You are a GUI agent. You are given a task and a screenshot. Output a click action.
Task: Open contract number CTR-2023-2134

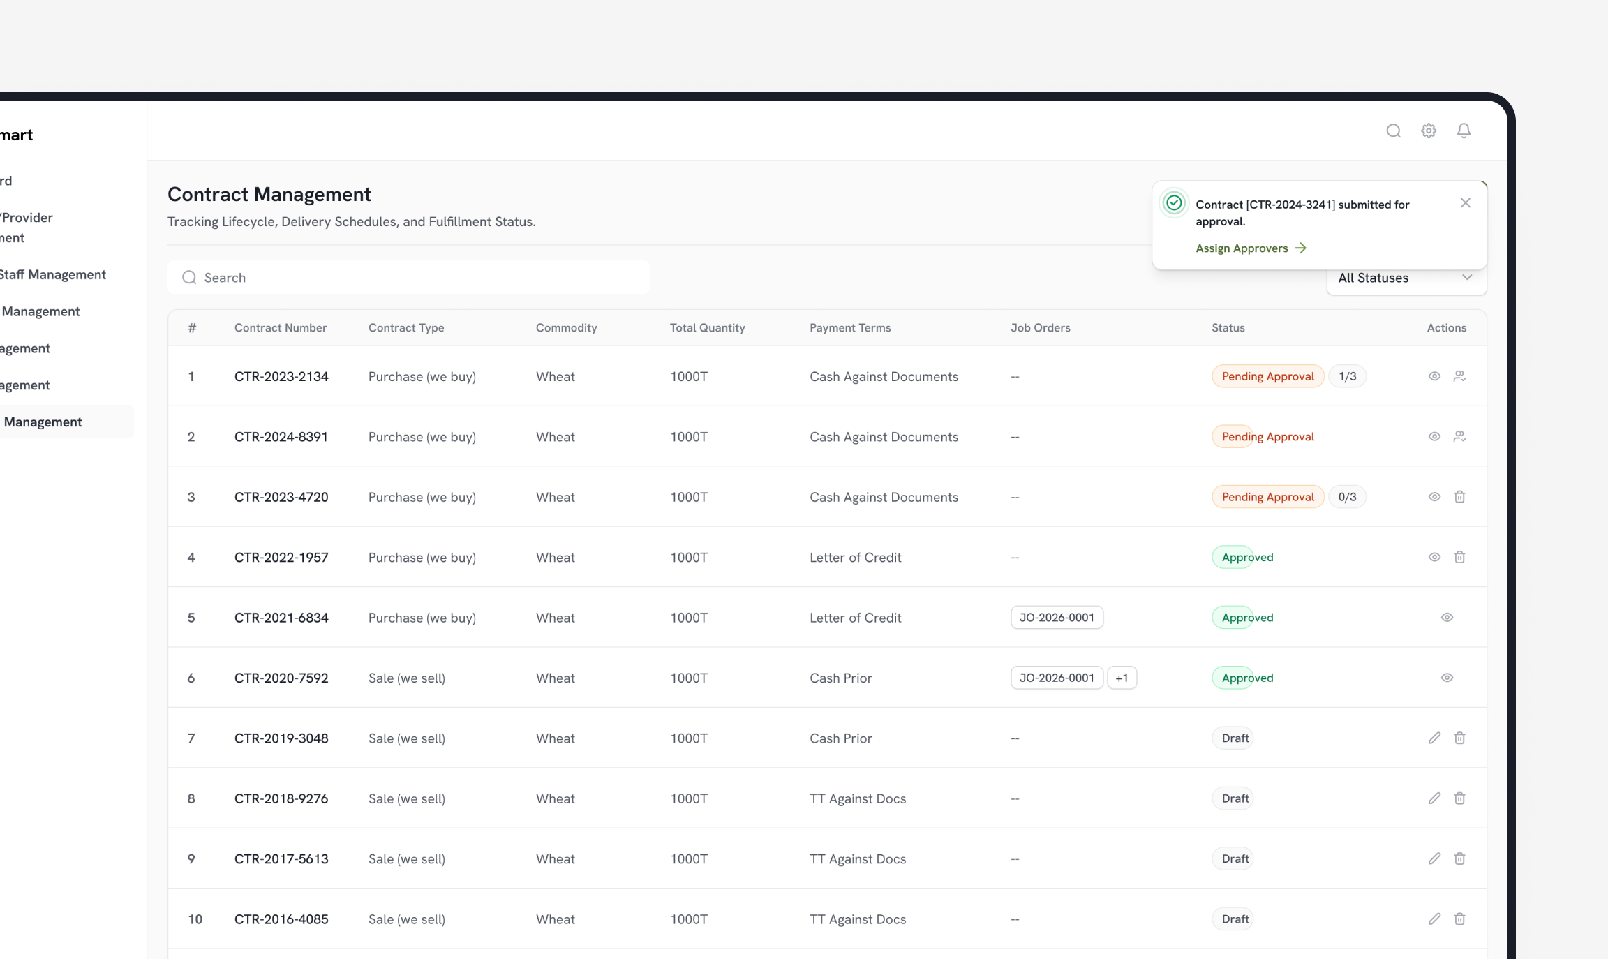281,377
